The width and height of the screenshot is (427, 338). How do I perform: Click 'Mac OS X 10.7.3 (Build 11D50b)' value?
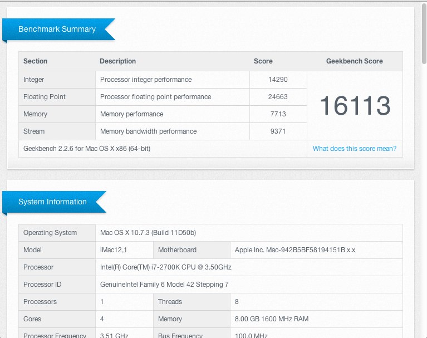tap(148, 233)
